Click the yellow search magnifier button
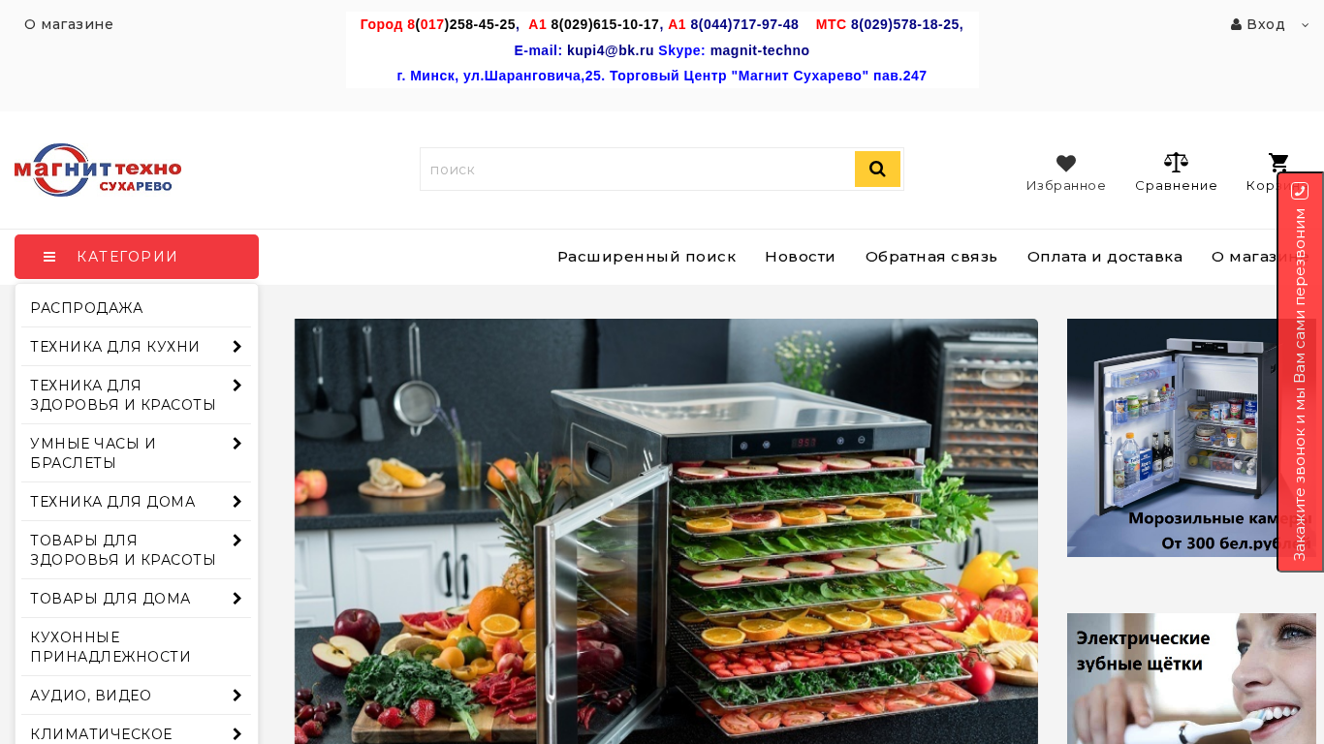This screenshot has height=744, width=1324. [877, 170]
